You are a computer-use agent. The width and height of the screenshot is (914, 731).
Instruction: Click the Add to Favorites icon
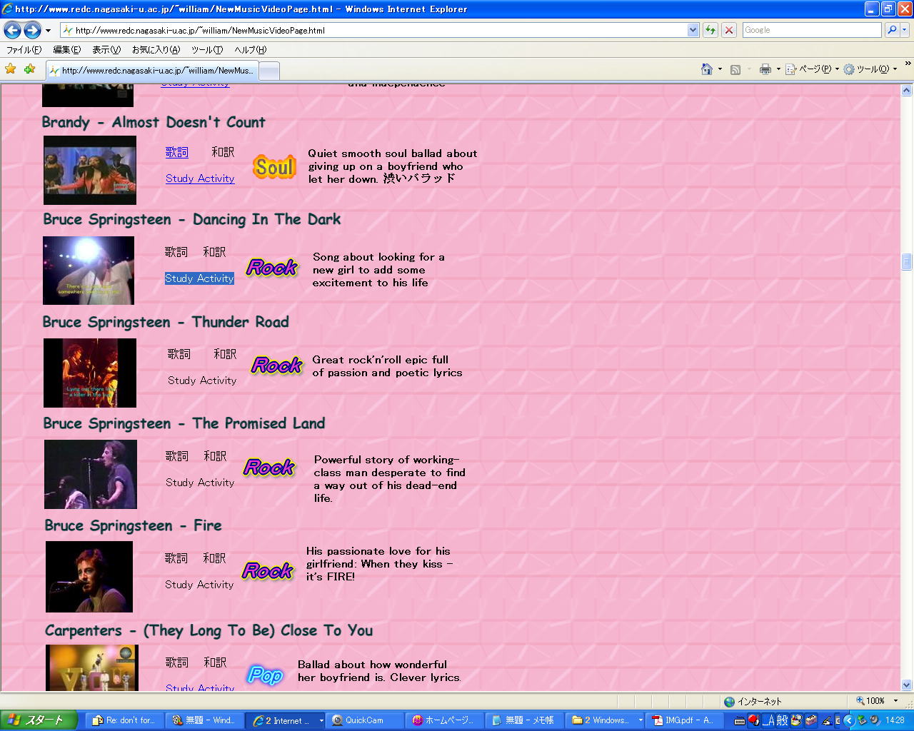pos(29,69)
